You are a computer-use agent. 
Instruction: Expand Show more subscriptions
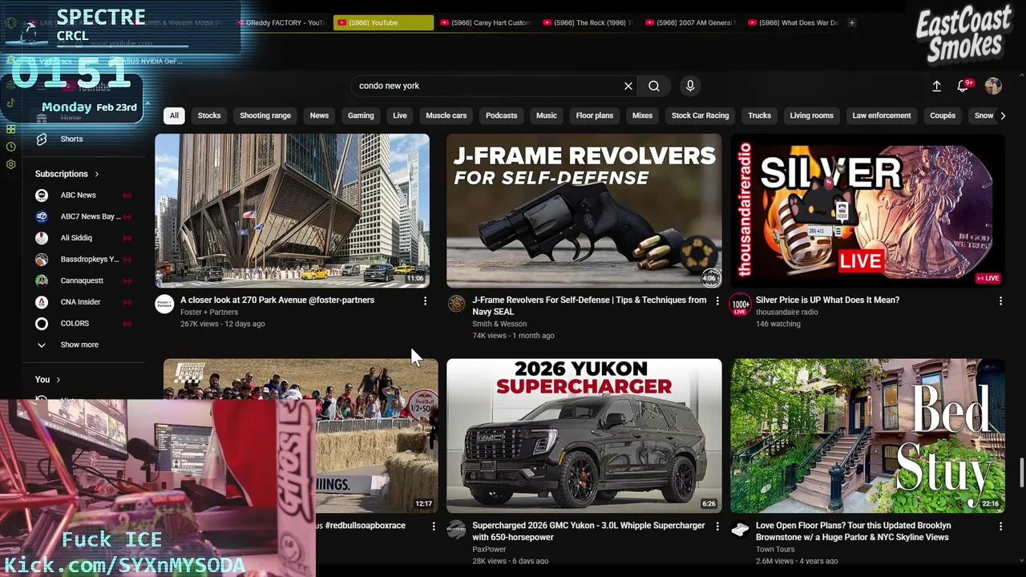tap(79, 345)
